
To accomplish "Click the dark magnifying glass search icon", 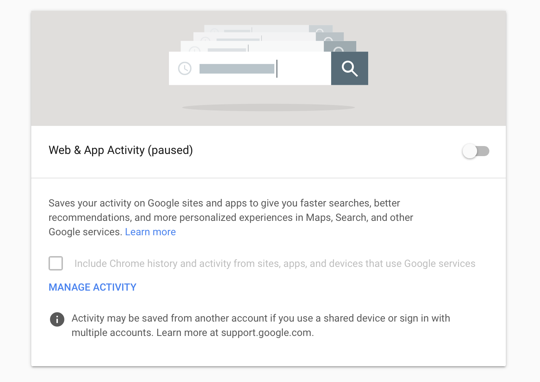I will 349,68.
